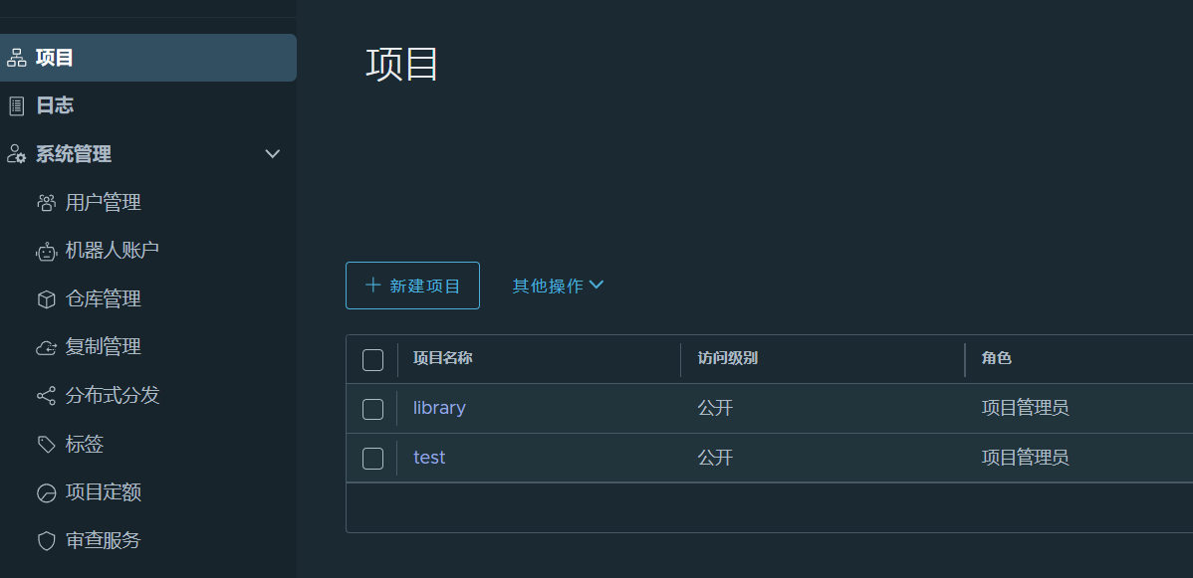The height and width of the screenshot is (578, 1193).
Task: Check the box for the test project
Action: coord(372,459)
